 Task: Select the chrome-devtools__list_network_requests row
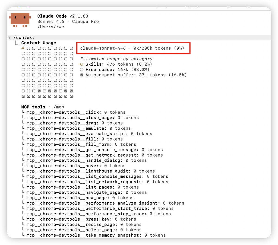point(95,182)
